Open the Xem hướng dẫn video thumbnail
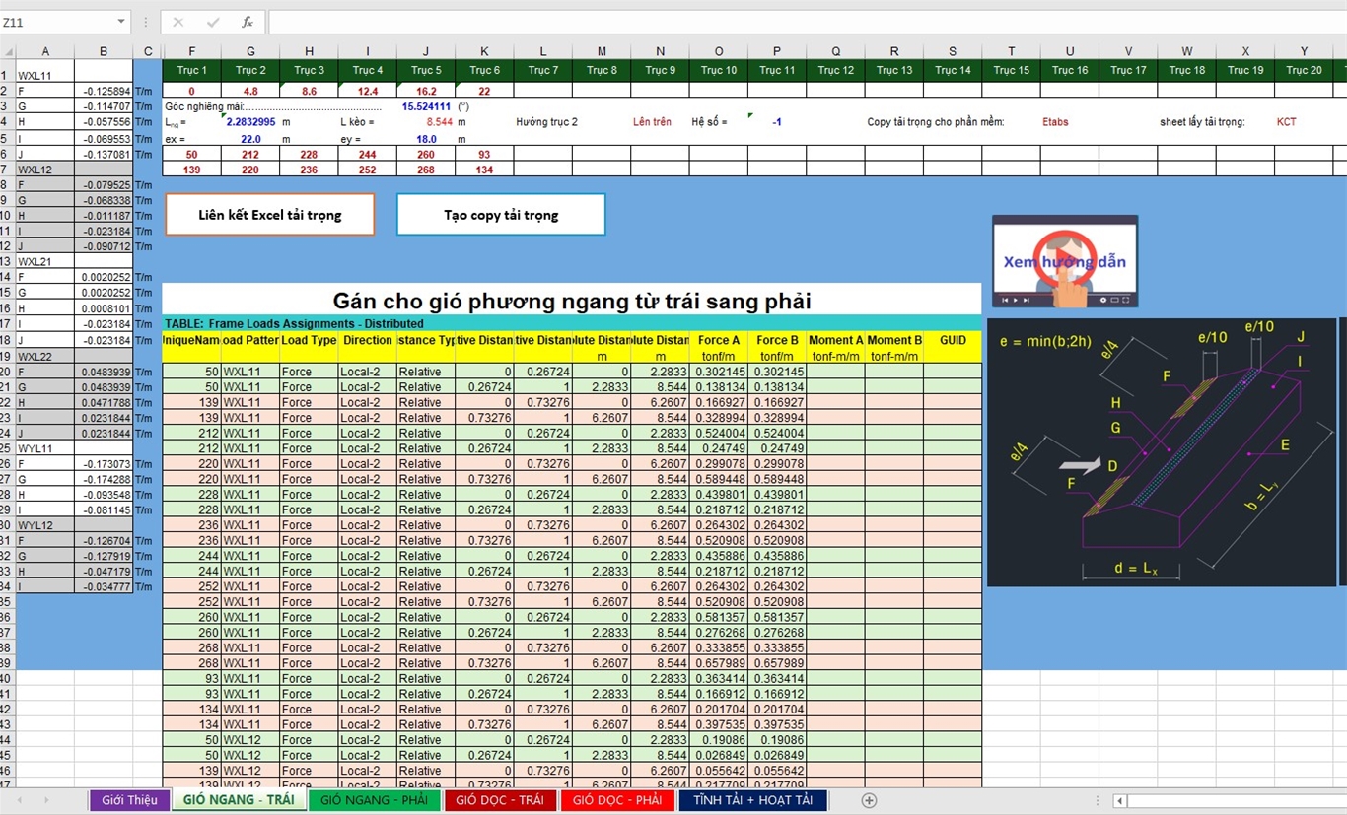 point(1064,261)
